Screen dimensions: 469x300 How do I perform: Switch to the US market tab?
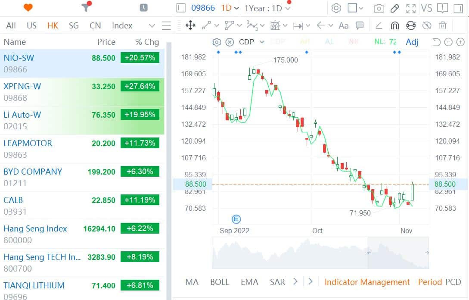tap(31, 25)
